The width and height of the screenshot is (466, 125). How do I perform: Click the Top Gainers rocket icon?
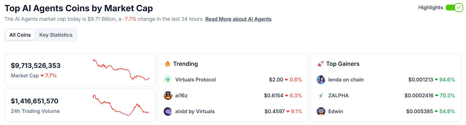[320, 64]
